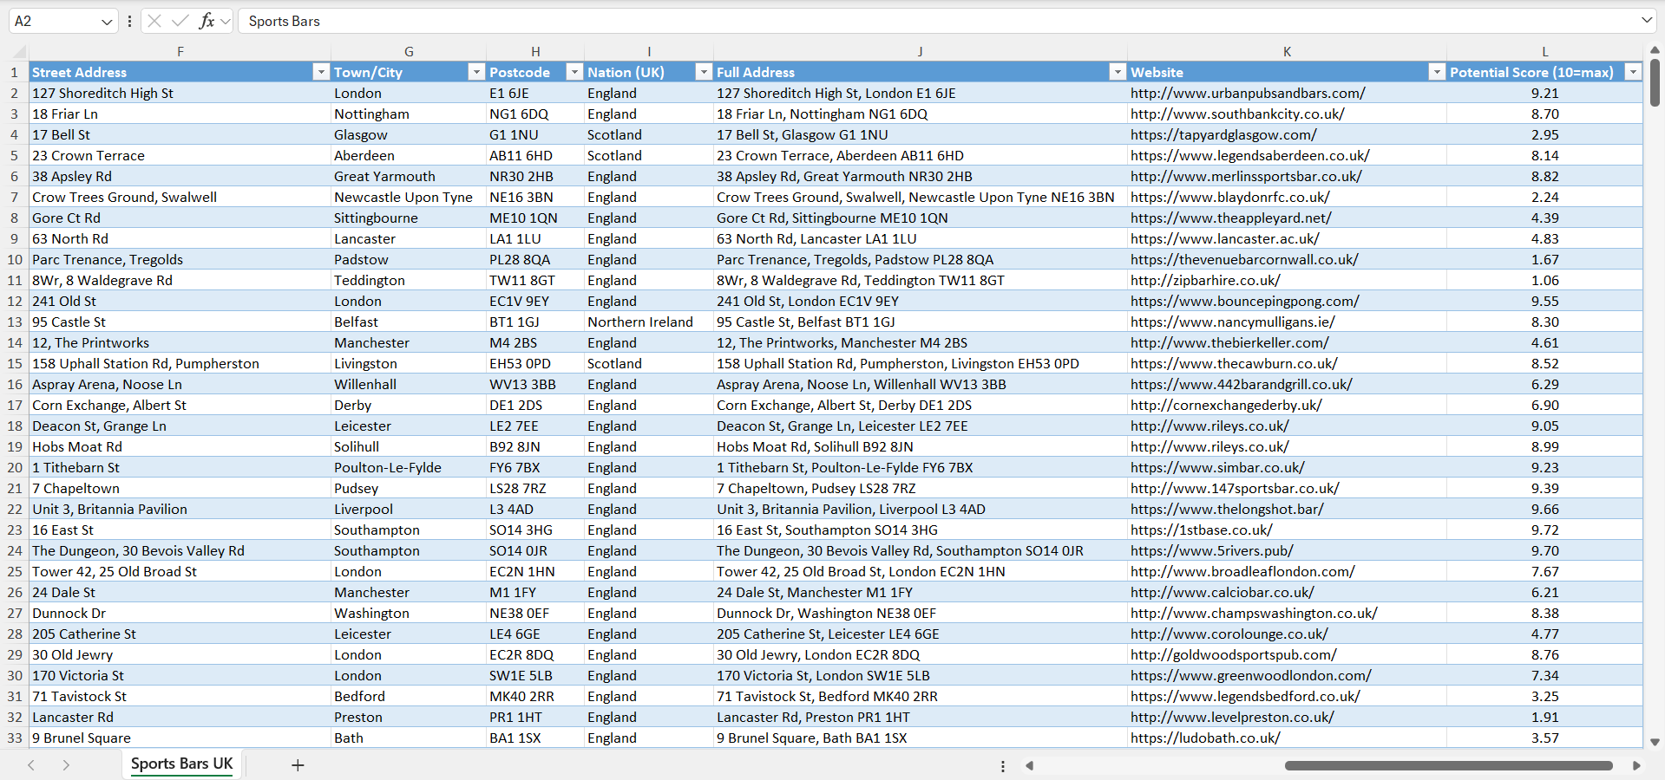The width and height of the screenshot is (1665, 780).
Task: Select cell 9 Brunel Square in column F
Action: coord(180,738)
